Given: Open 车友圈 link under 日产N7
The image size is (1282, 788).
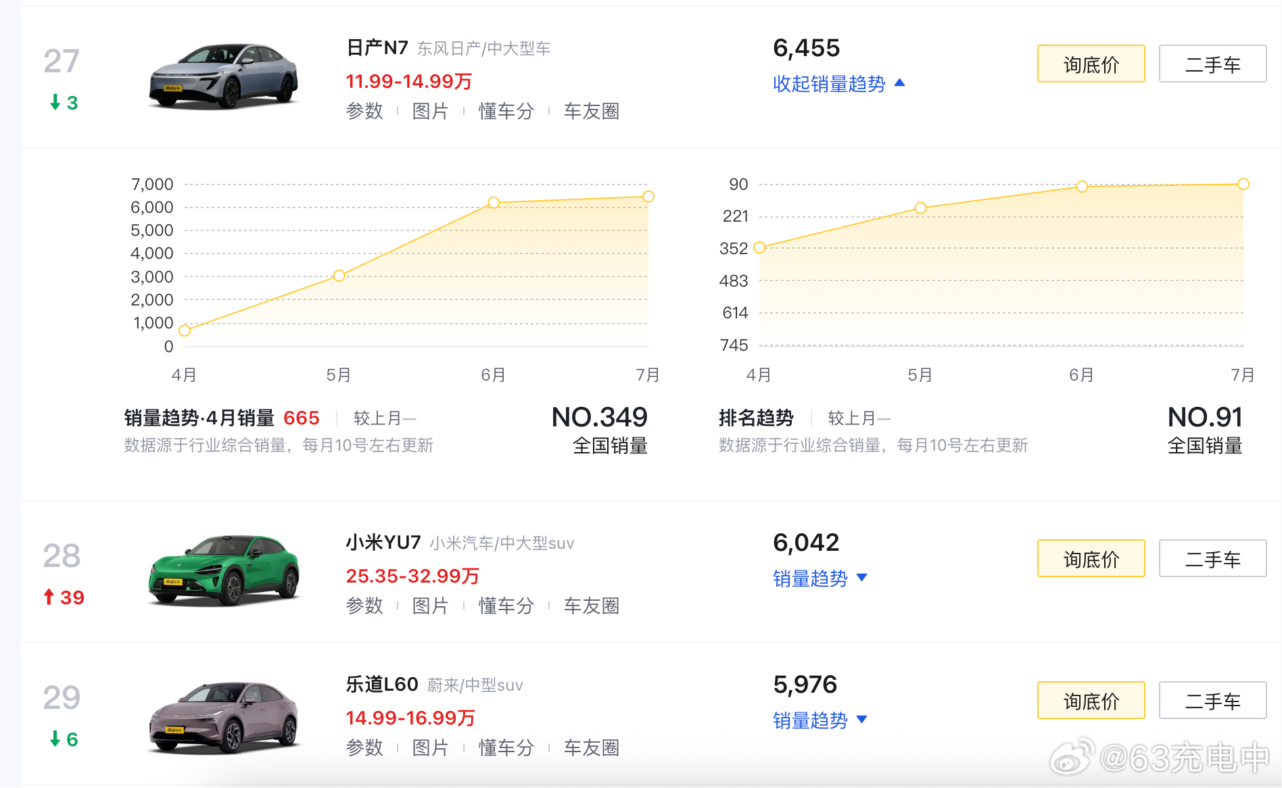Looking at the screenshot, I should (x=592, y=111).
